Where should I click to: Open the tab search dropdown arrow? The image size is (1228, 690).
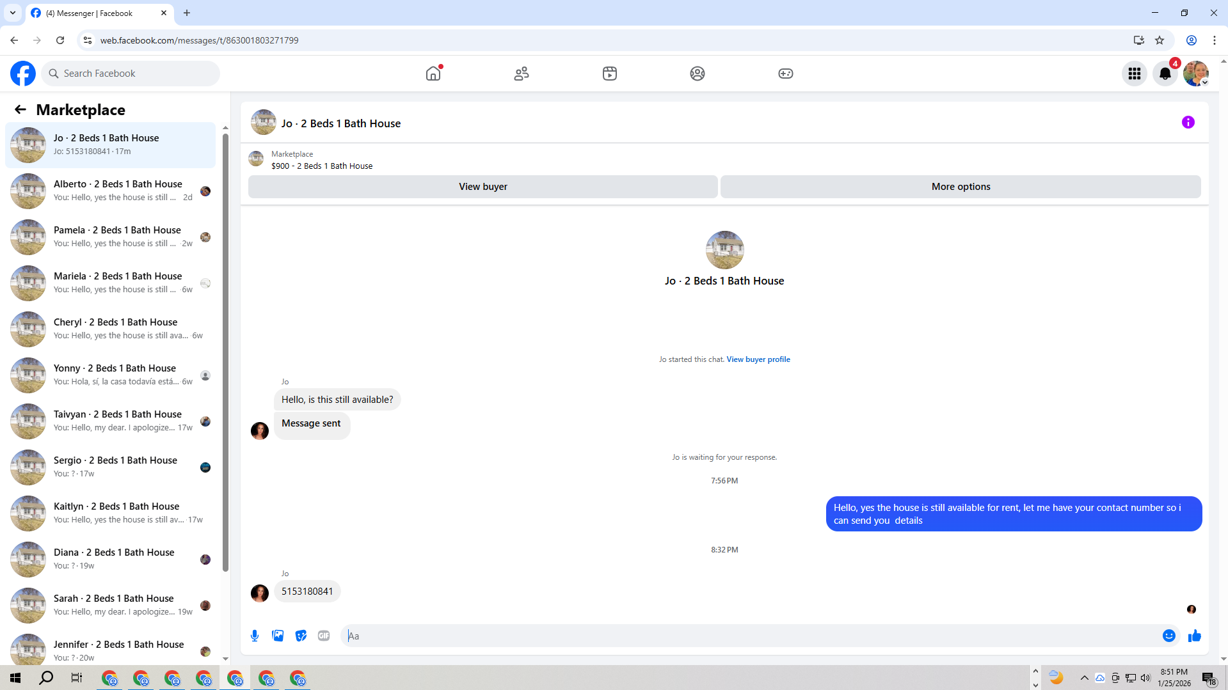click(13, 13)
